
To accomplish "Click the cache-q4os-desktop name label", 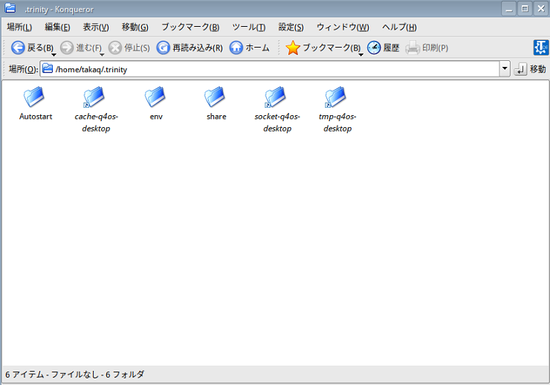I will tap(96, 123).
